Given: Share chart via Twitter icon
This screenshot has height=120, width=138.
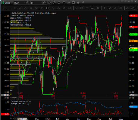Looking at the screenshot, I should (x=78, y=3).
